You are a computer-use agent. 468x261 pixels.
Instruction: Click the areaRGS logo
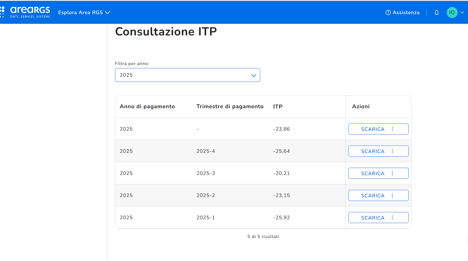30,12
